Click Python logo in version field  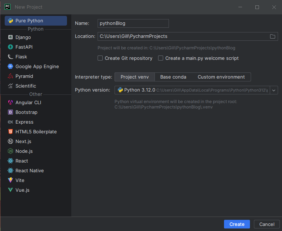pyautogui.click(x=120, y=90)
